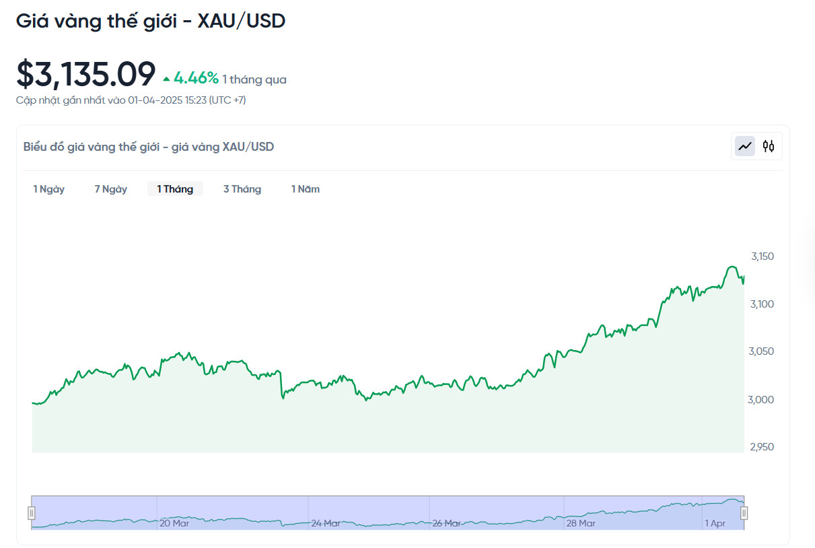Select the 7 Ngày time range
The width and height of the screenshot is (815, 548).
(x=110, y=189)
